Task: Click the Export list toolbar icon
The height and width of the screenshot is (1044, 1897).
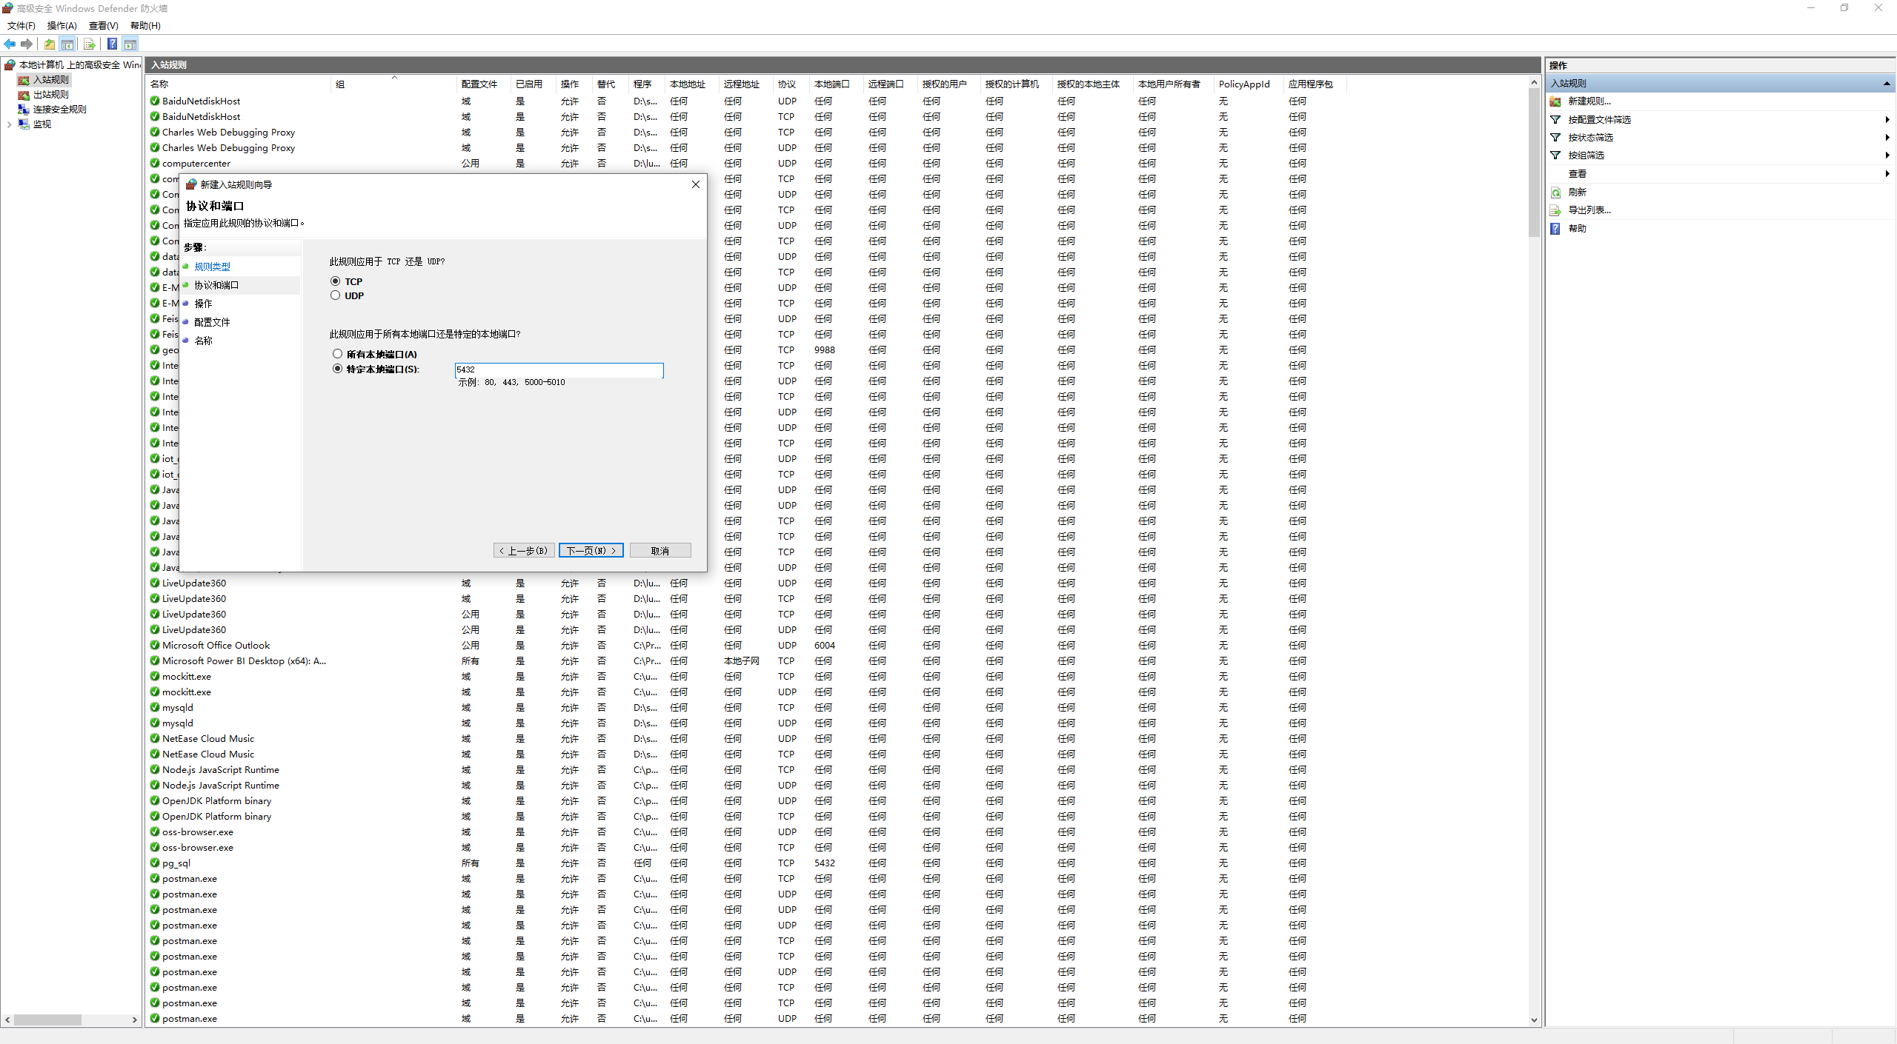Action: pos(89,44)
